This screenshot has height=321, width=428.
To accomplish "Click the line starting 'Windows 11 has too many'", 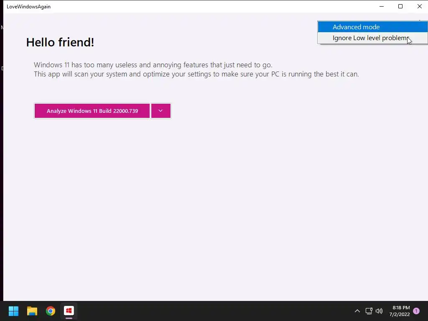I will point(153,65).
